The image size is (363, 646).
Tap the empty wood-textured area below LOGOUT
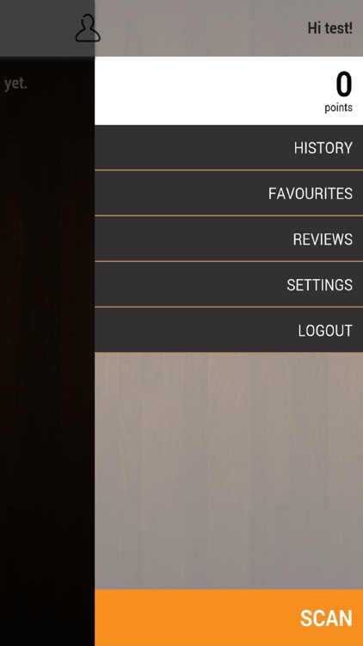[x=229, y=470]
